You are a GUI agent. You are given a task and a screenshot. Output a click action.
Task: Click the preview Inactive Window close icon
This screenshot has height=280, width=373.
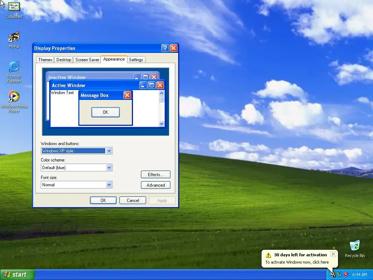[x=154, y=77]
